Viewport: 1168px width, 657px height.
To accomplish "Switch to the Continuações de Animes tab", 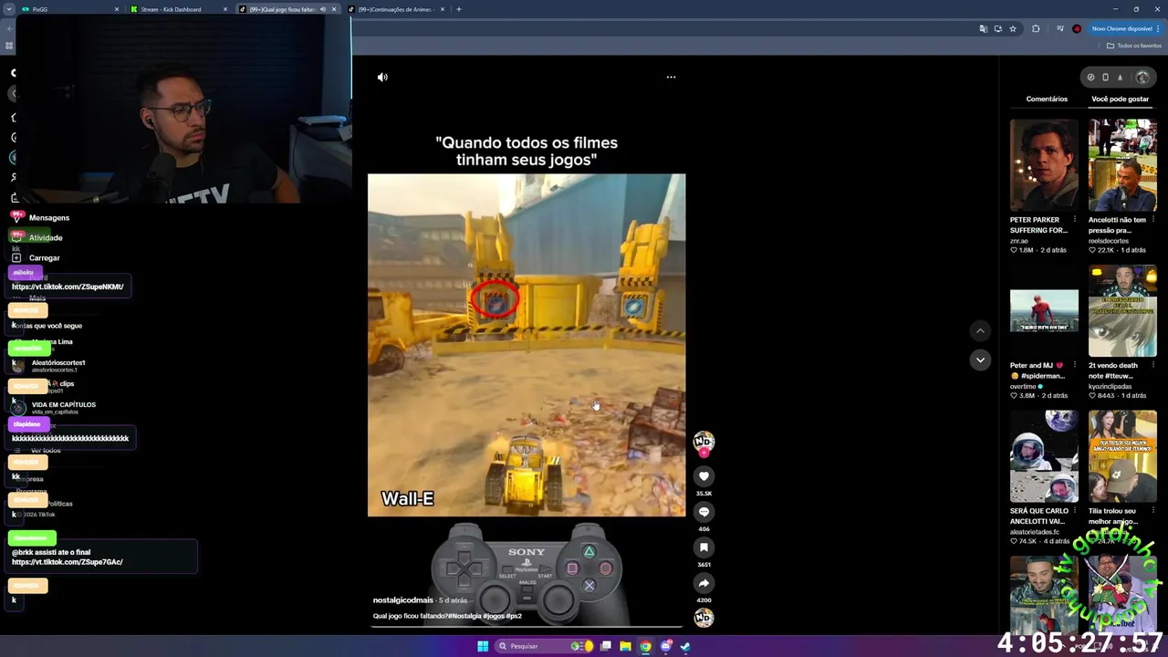I will pos(394,9).
